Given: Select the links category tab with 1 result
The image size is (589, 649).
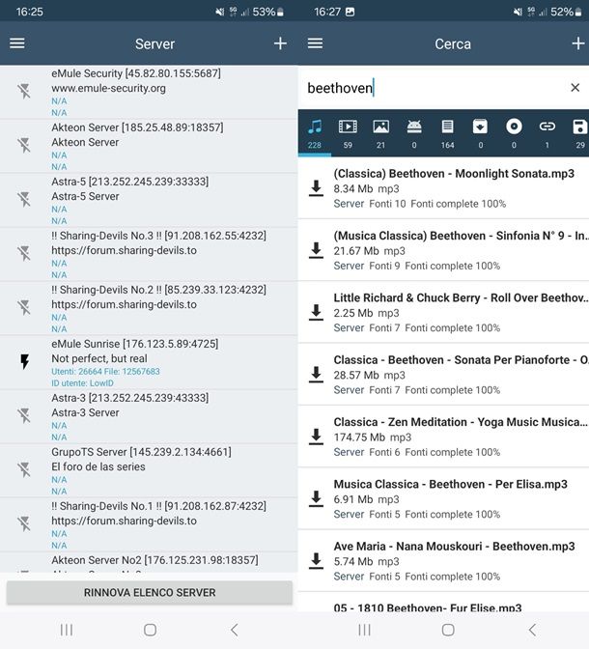Looking at the screenshot, I should [547, 133].
